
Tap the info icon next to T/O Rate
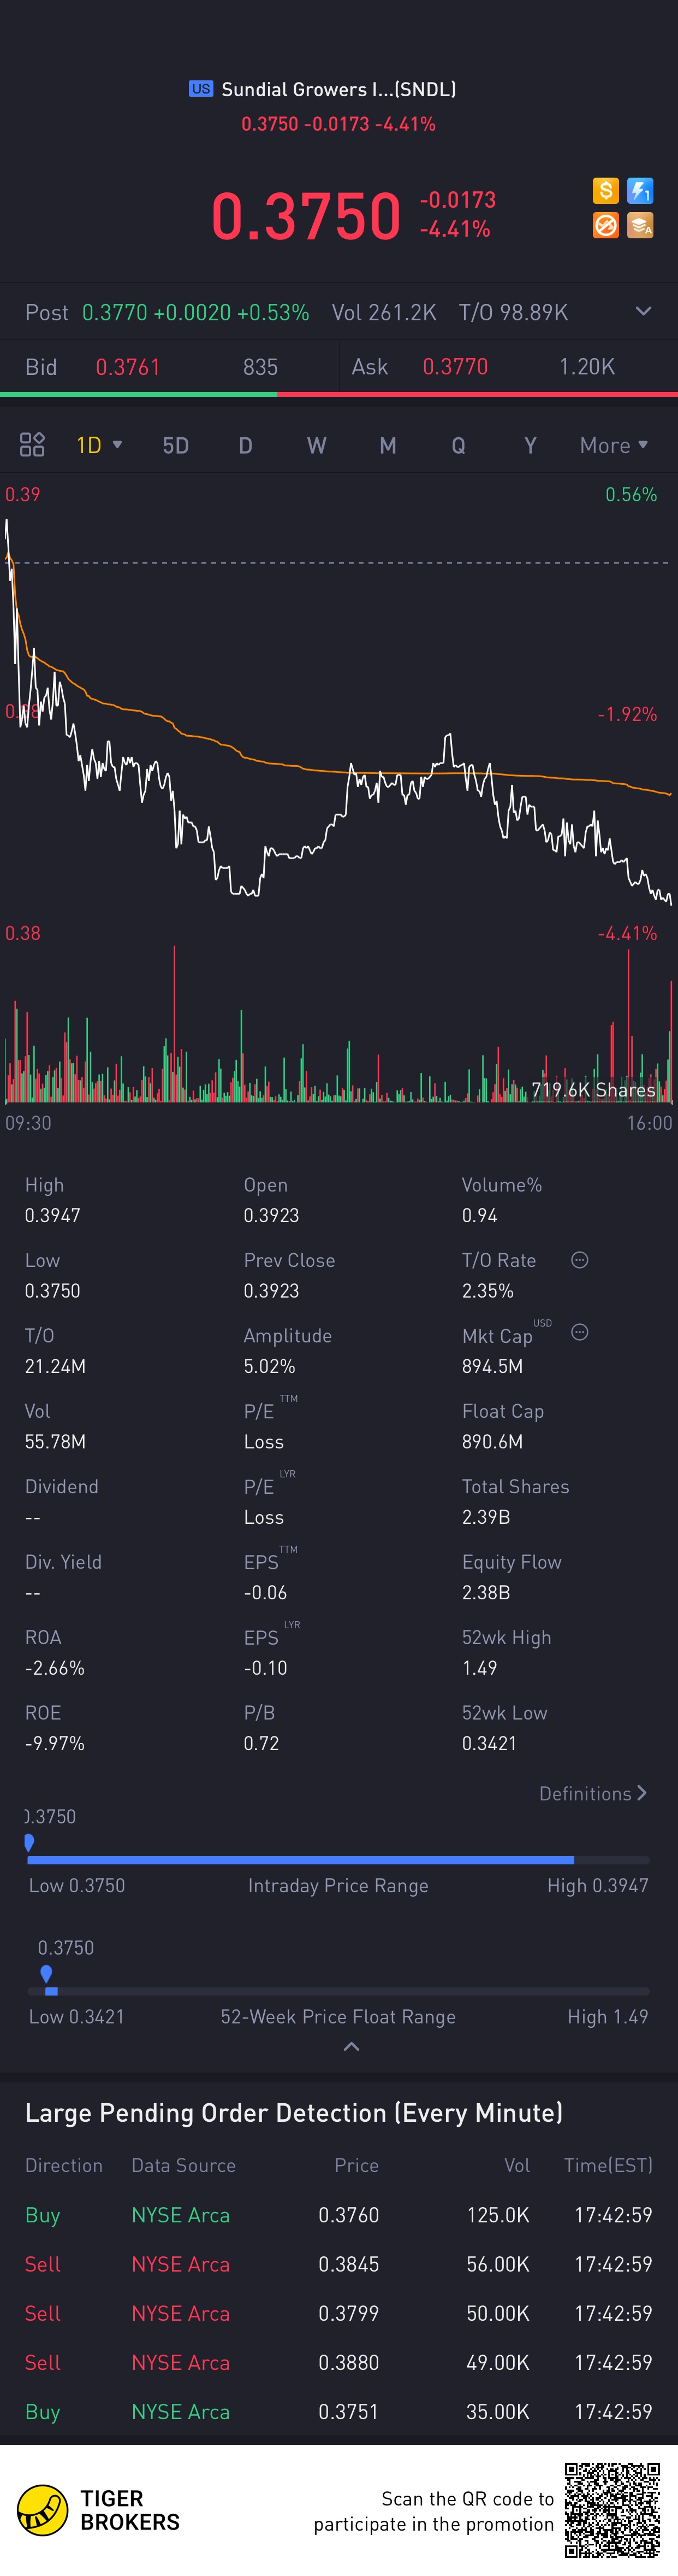[x=579, y=1260]
